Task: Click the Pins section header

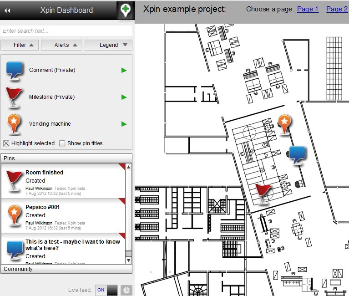Action: (66, 158)
